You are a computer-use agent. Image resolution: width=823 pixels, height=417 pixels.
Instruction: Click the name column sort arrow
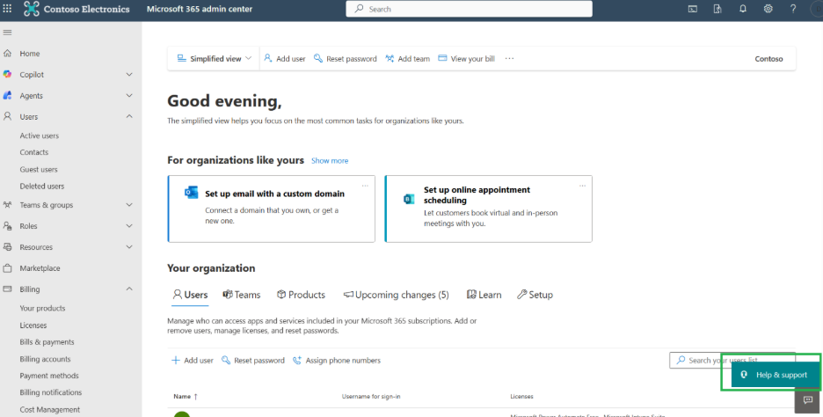coord(196,397)
